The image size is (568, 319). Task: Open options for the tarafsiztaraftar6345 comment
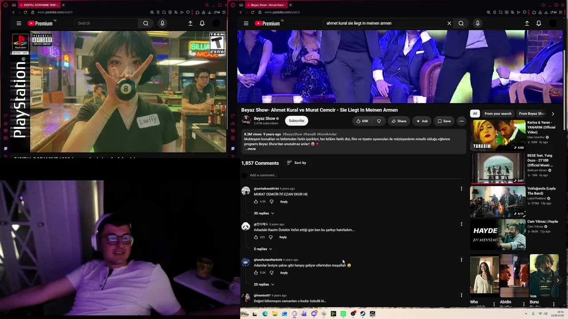click(x=461, y=260)
